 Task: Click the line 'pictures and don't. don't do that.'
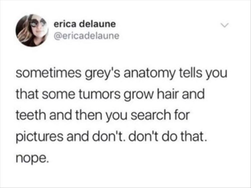tap(111, 137)
